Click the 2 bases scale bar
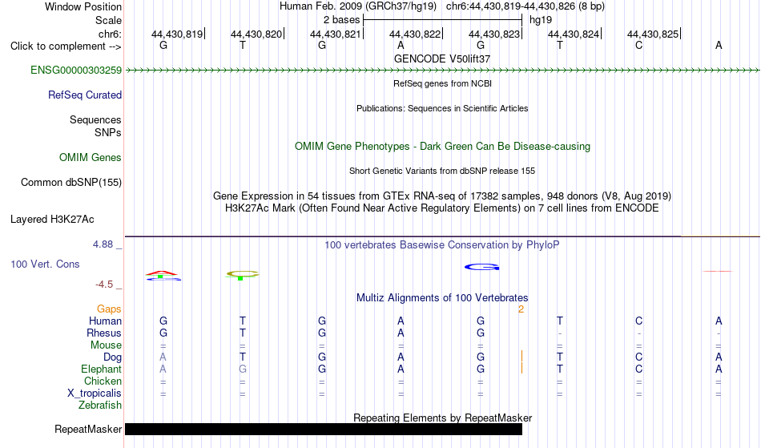Viewport: 761px width, 448px height. [442, 20]
